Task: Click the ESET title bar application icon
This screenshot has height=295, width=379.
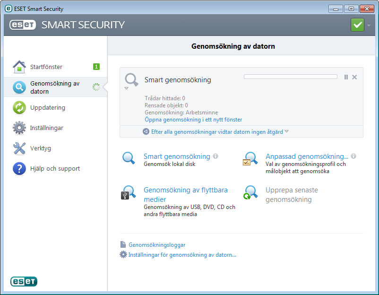Action: click(x=9, y=9)
